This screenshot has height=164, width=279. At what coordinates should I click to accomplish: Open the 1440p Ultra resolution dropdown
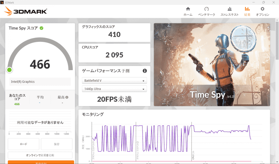(114, 89)
